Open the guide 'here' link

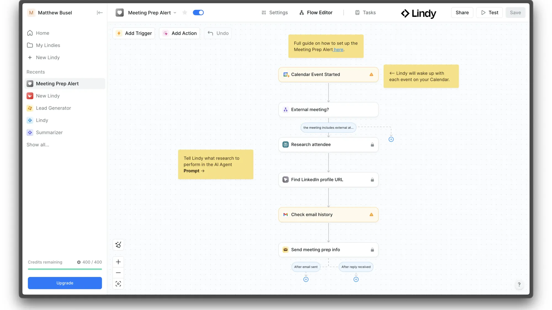[338, 50]
